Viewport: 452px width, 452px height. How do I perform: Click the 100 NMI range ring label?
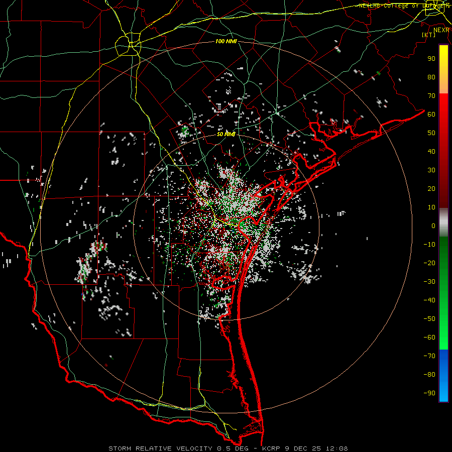[x=226, y=42]
